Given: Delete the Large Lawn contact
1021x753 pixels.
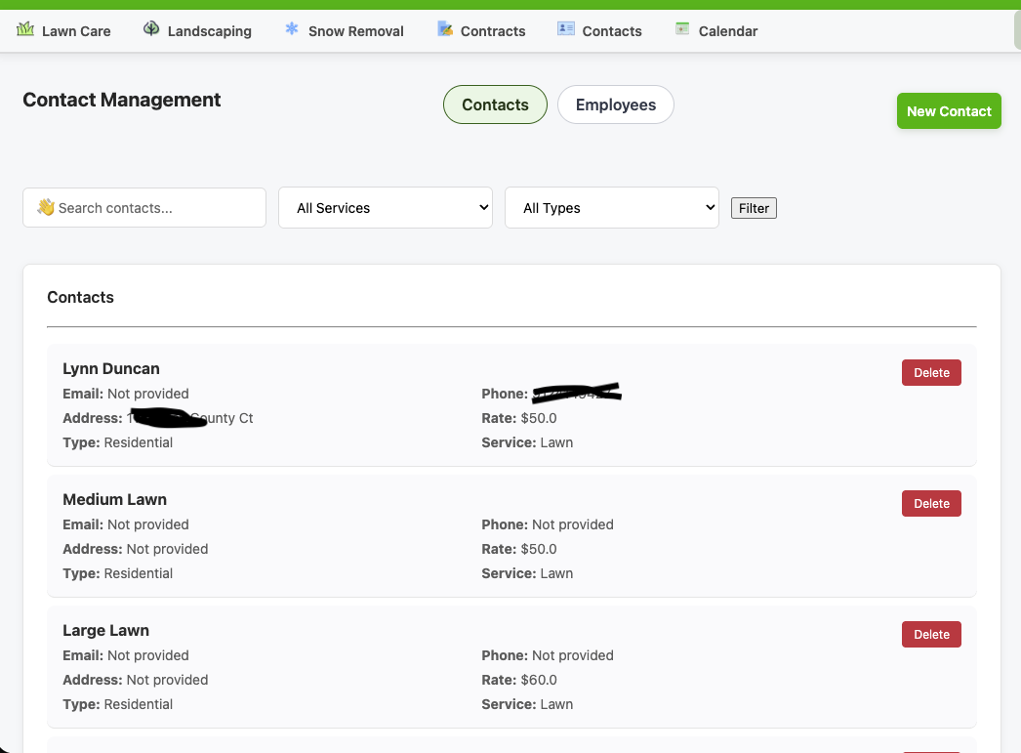Looking at the screenshot, I should (x=931, y=635).
